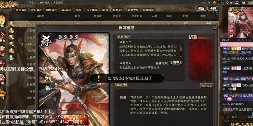Switch to the 欢乐演武 tab

(x=36, y=10)
